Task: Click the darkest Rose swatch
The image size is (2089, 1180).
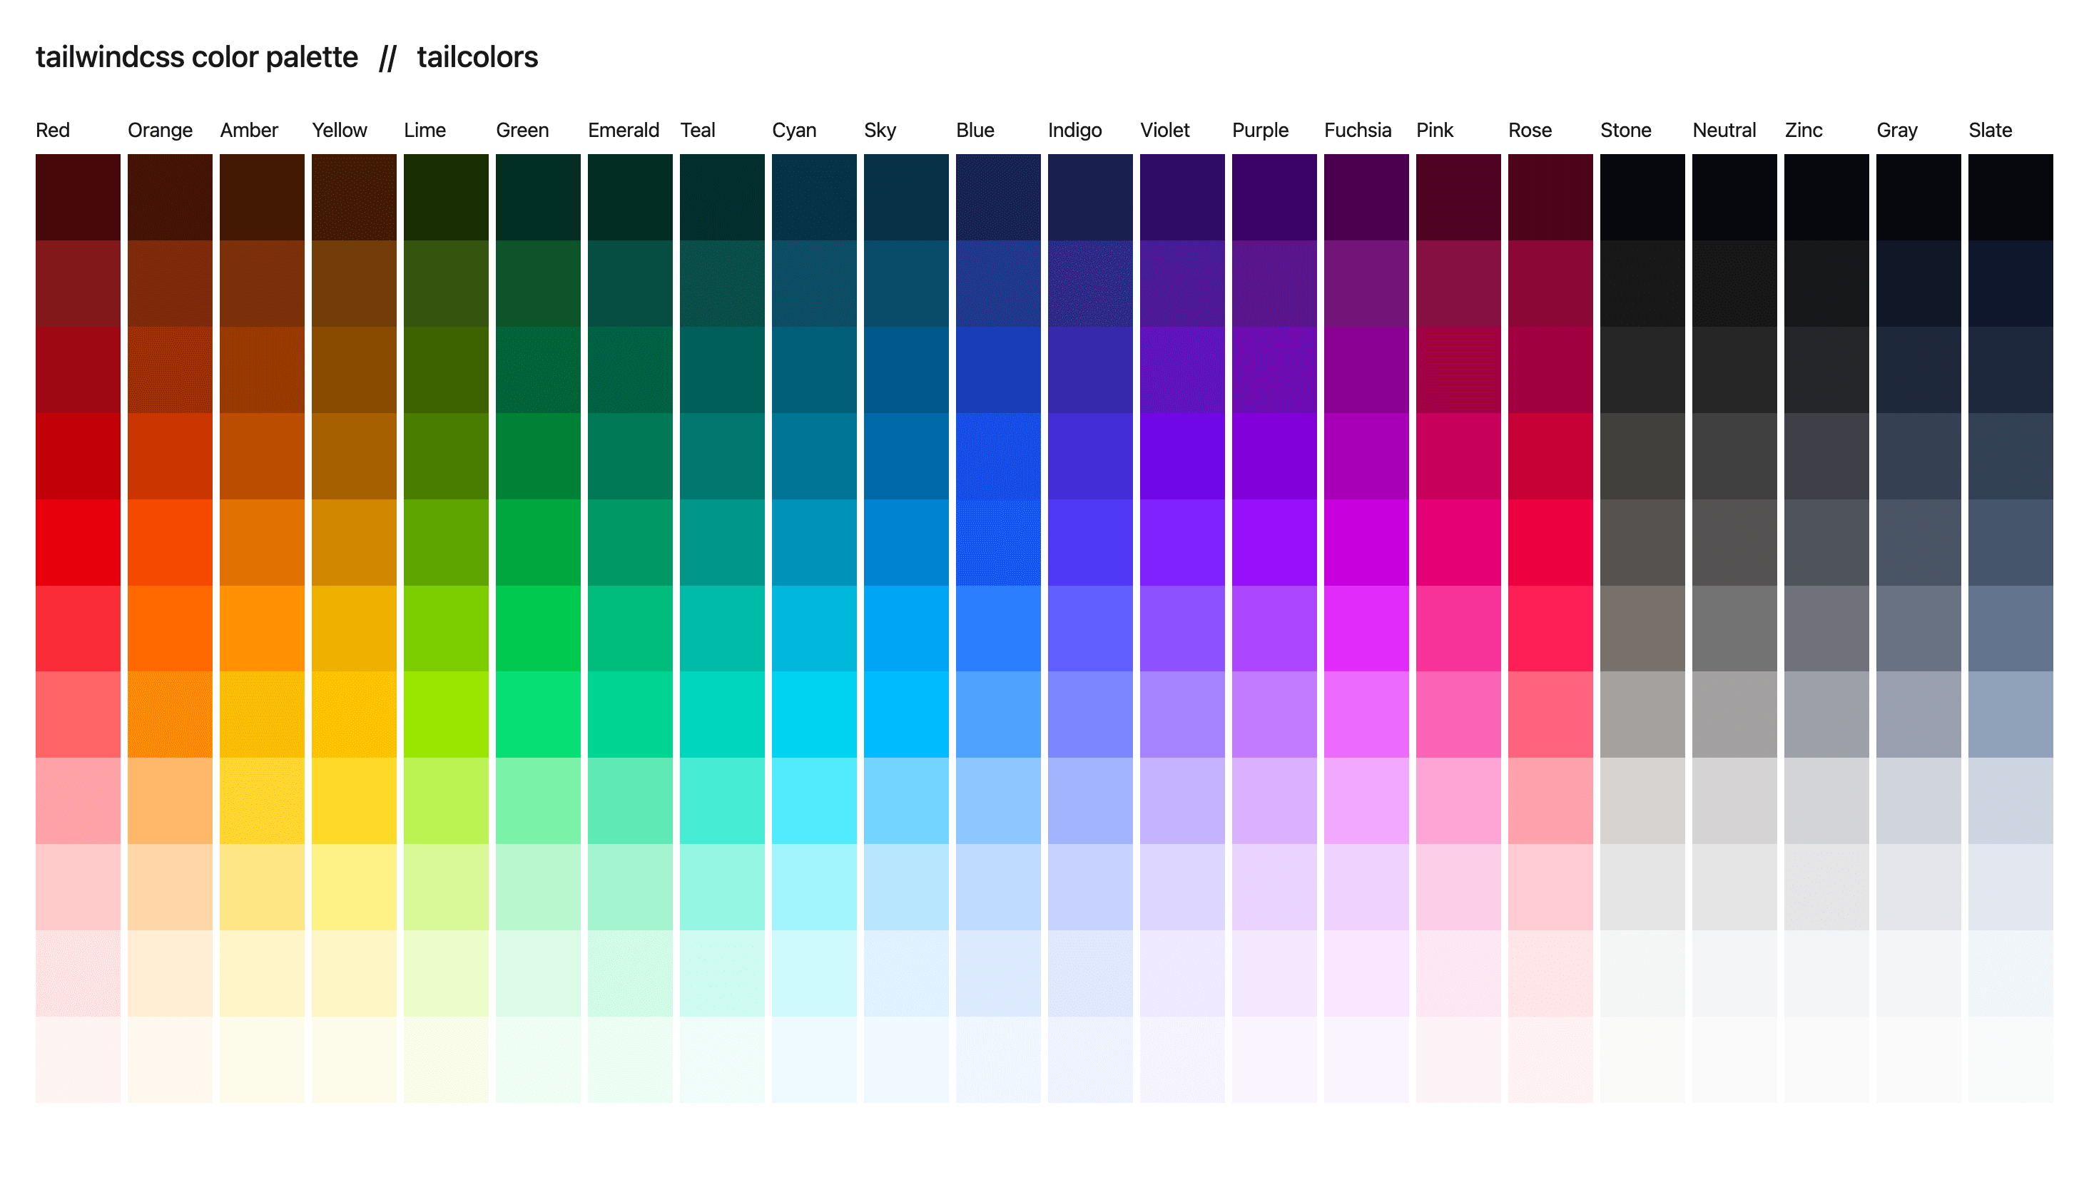Action: (1550, 197)
